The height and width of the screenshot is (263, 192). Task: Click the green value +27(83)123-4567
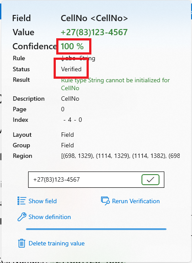pos(94,32)
